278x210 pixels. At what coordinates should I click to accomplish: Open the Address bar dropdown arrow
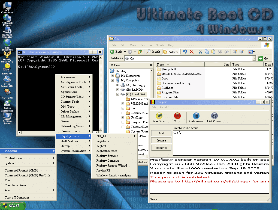254,58
